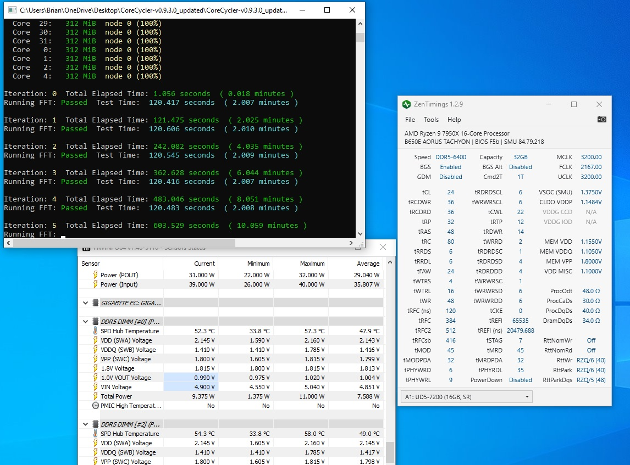Click the highlighted 4.900 V current value

click(191, 386)
